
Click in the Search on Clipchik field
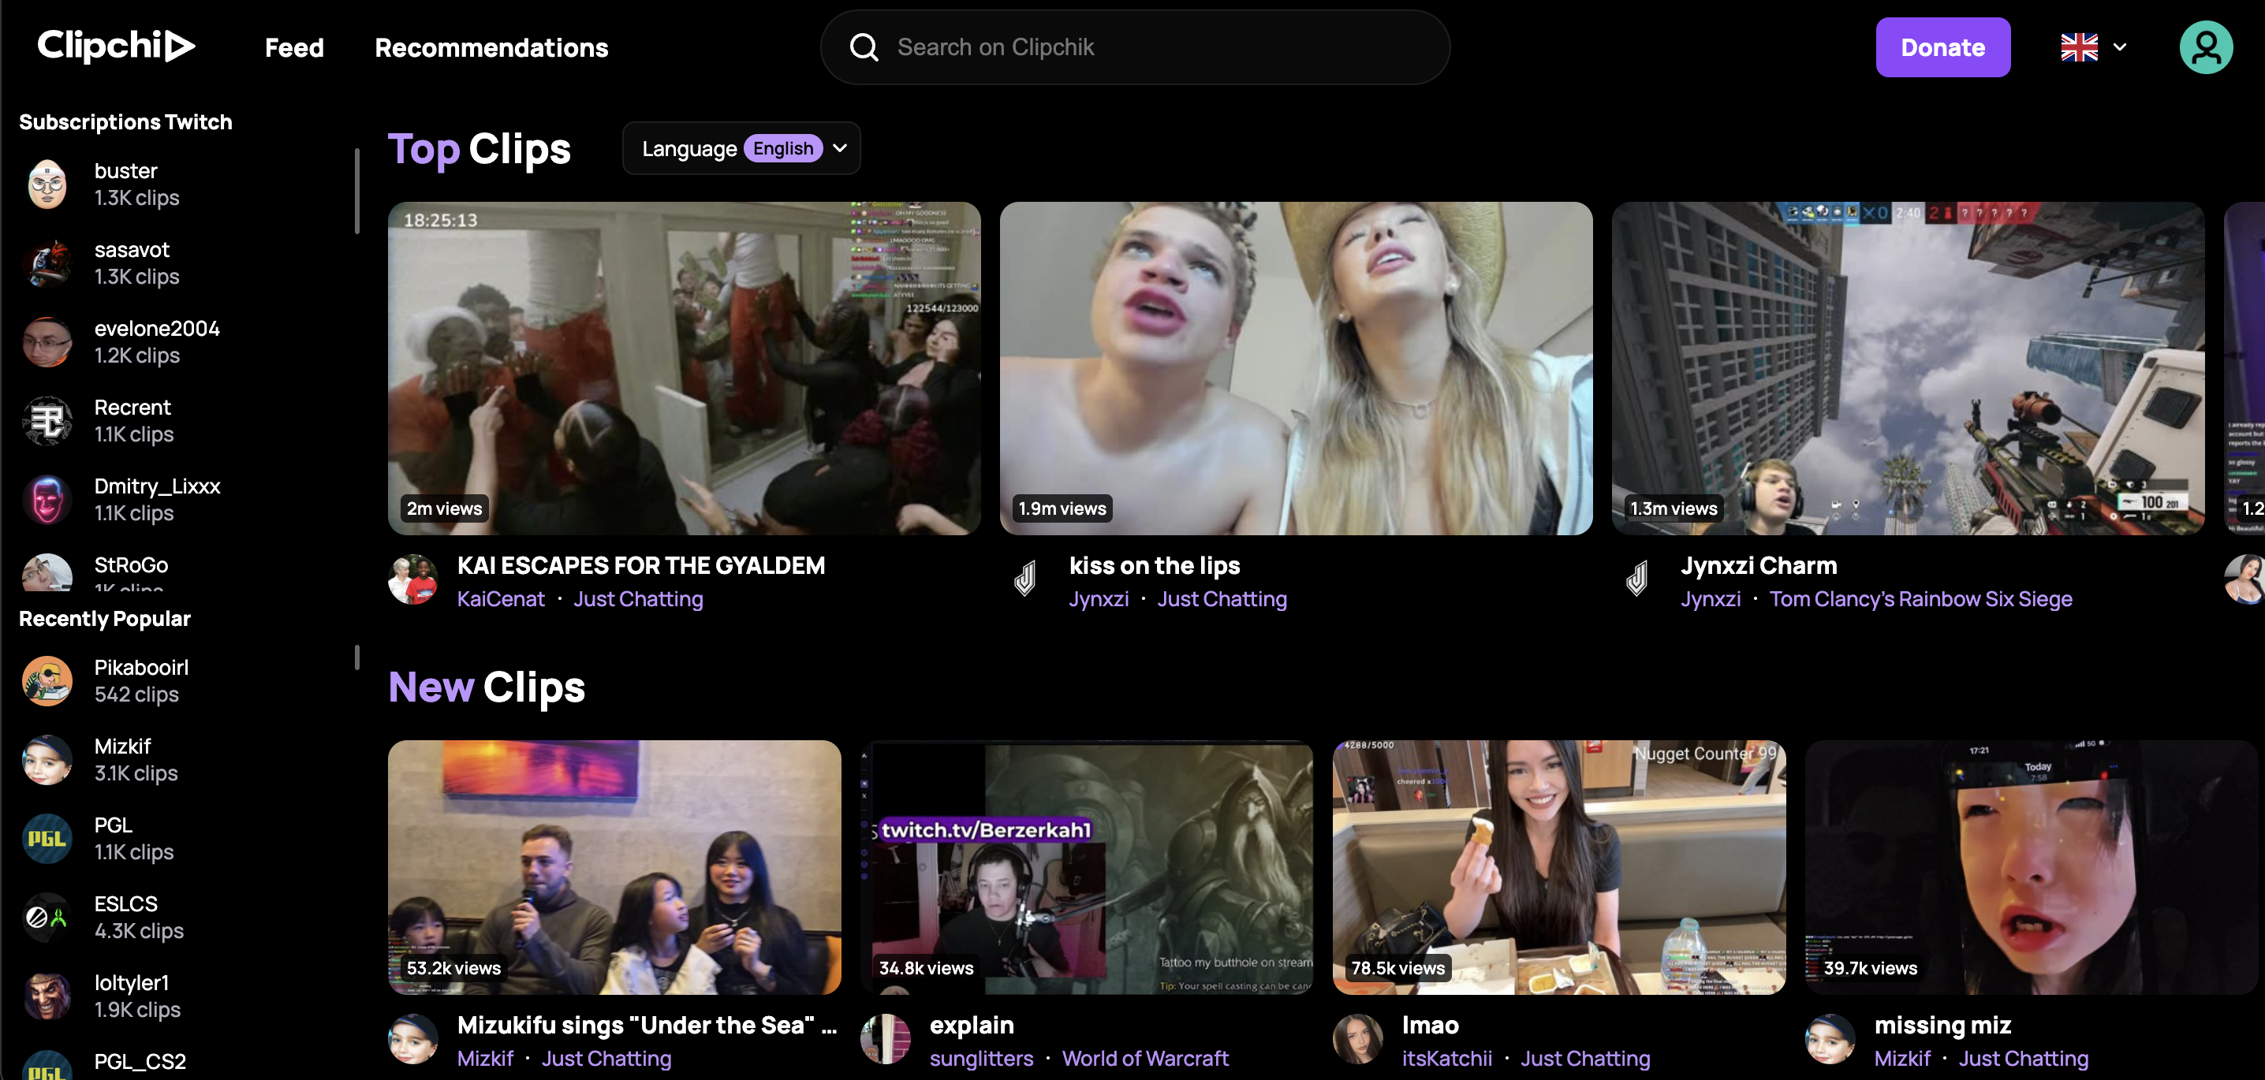click(x=1135, y=47)
